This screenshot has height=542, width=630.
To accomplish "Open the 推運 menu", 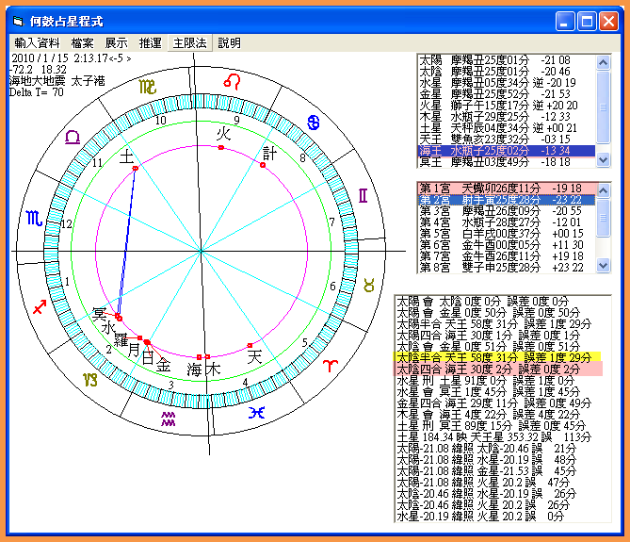I will 151,43.
